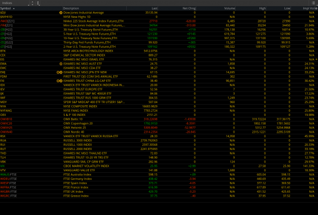Select the NYFANG symbol
Image resolution: width=318 pixels, height=215 pixels.
point(6,111)
